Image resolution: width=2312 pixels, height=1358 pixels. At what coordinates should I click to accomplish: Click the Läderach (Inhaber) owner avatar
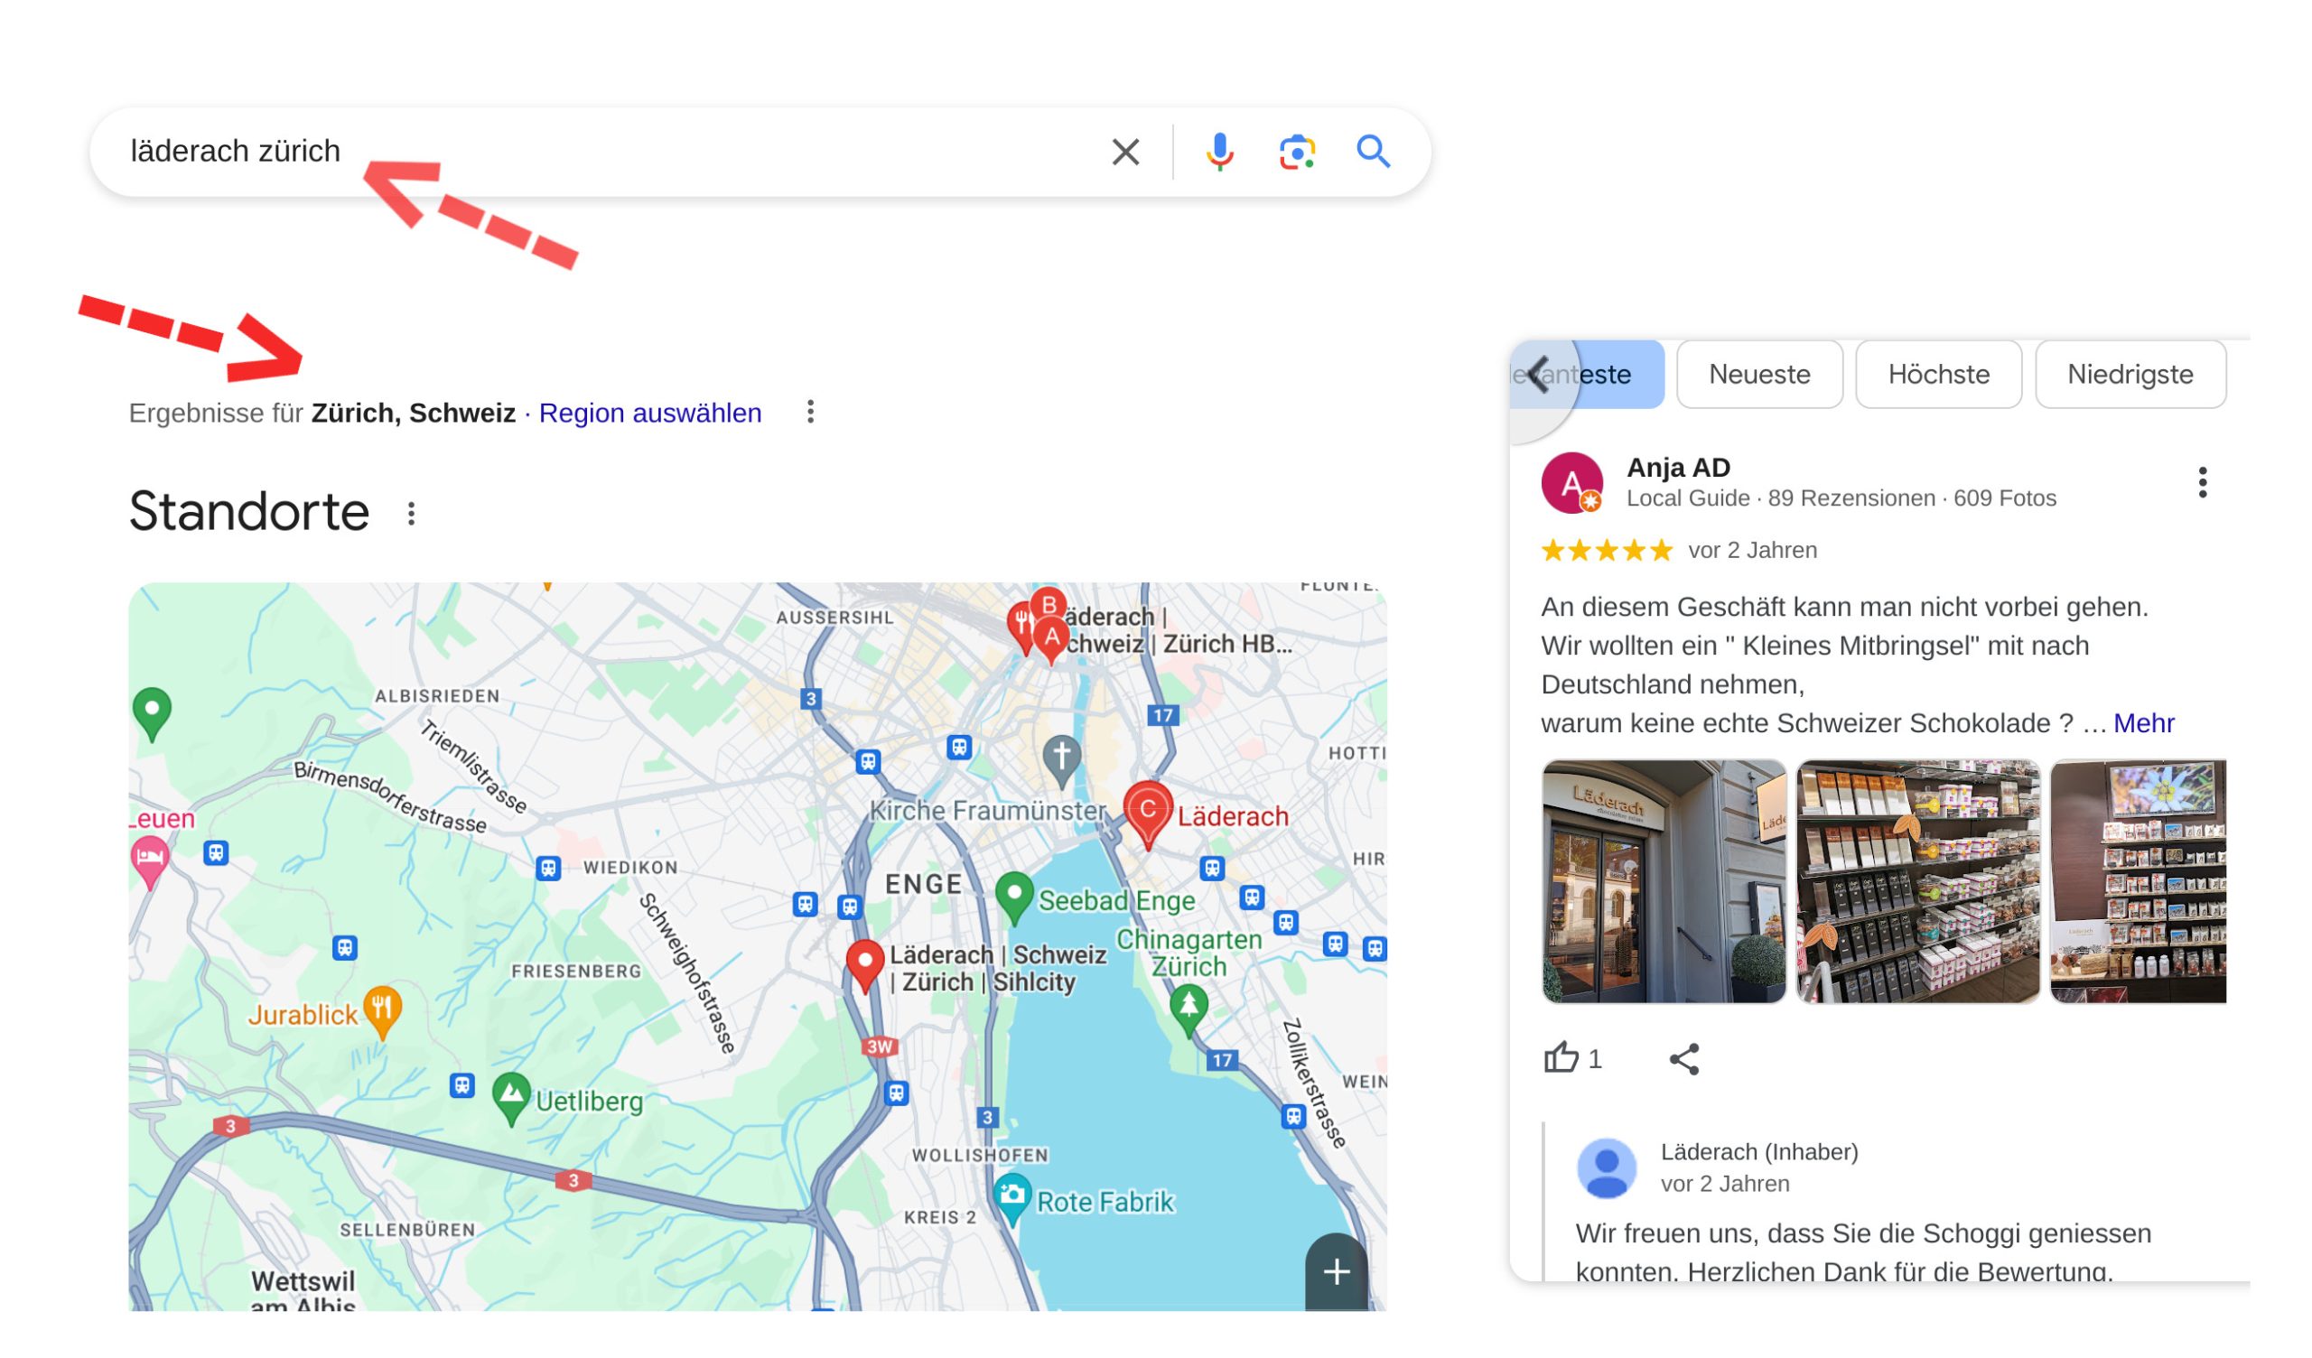(1607, 1168)
